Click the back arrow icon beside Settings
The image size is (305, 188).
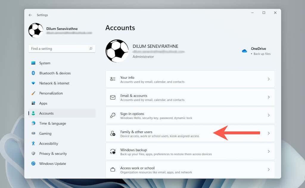tap(30, 15)
